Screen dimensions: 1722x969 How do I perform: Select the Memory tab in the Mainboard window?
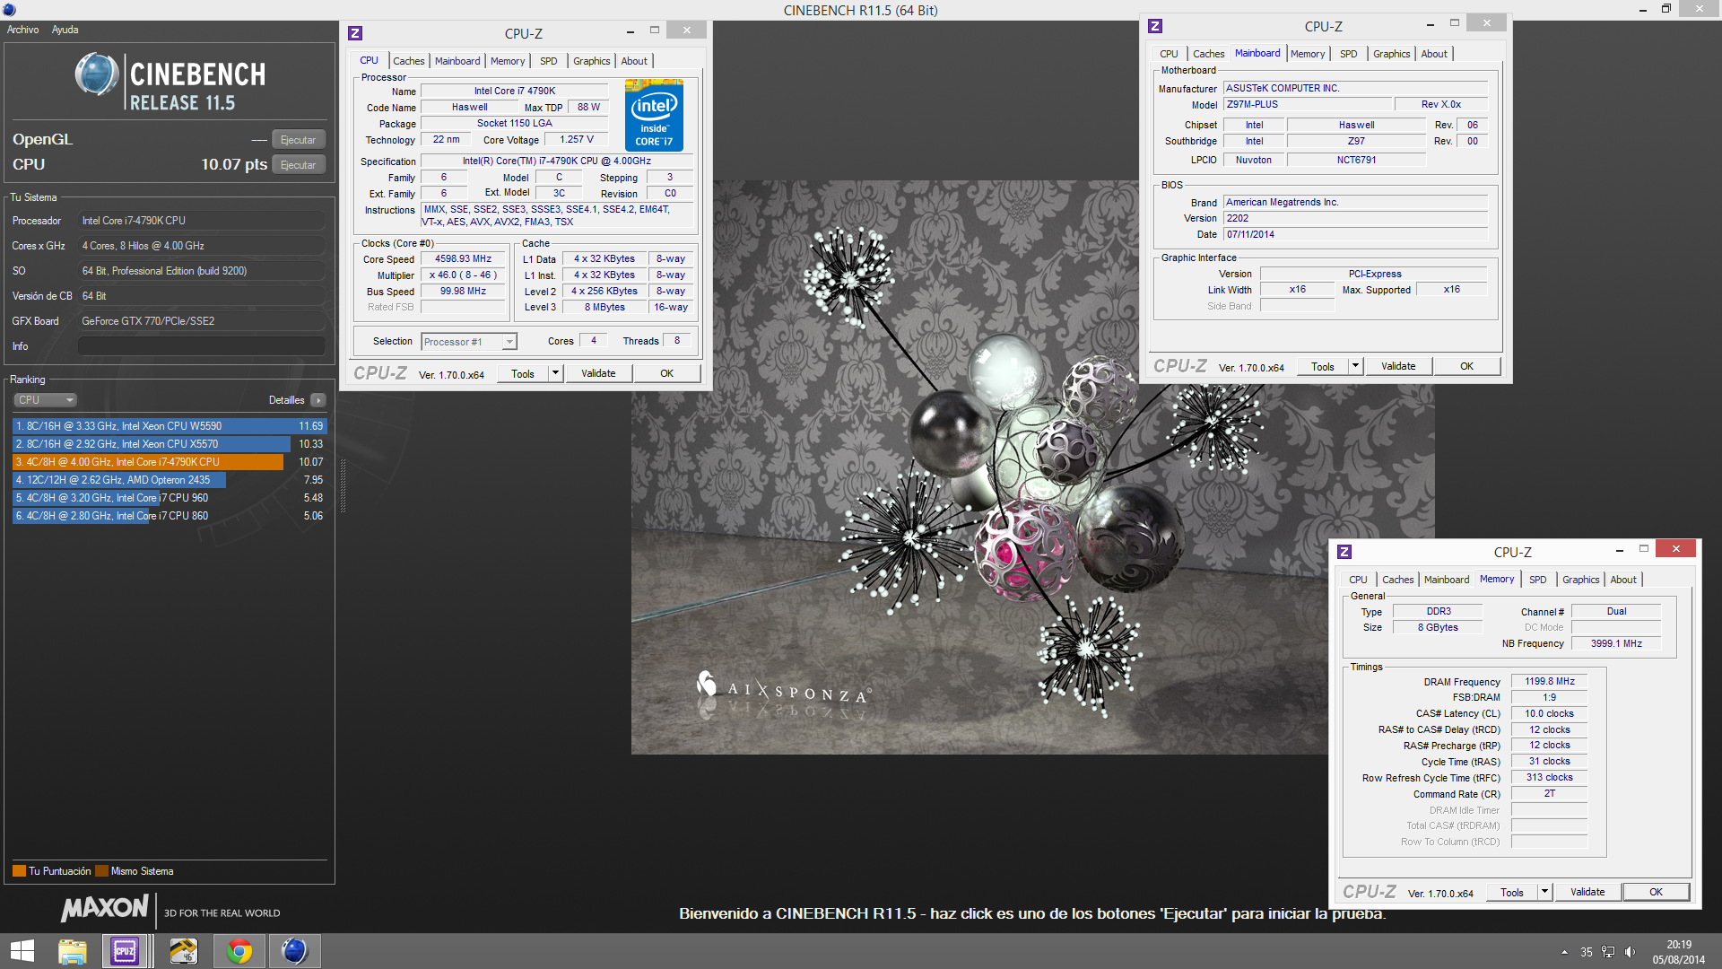tap(1308, 54)
